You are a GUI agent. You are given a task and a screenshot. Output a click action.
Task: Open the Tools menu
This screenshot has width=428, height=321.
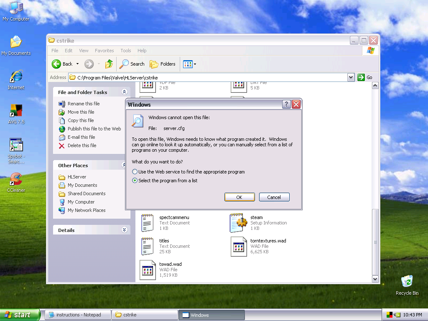click(125, 51)
